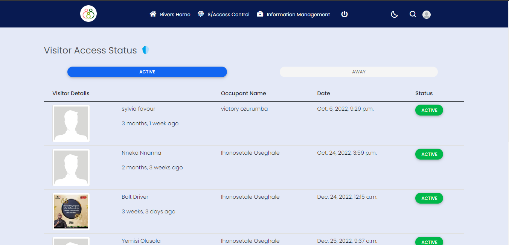Screen dimensions: 509x245
Task: Click the Rivers Home house icon
Action: point(153,14)
